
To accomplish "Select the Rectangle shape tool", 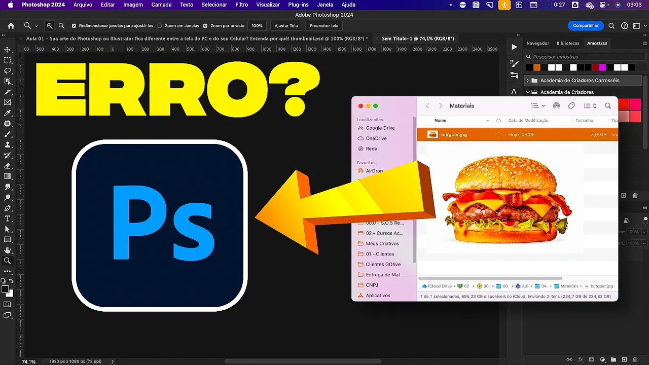I will coord(8,240).
